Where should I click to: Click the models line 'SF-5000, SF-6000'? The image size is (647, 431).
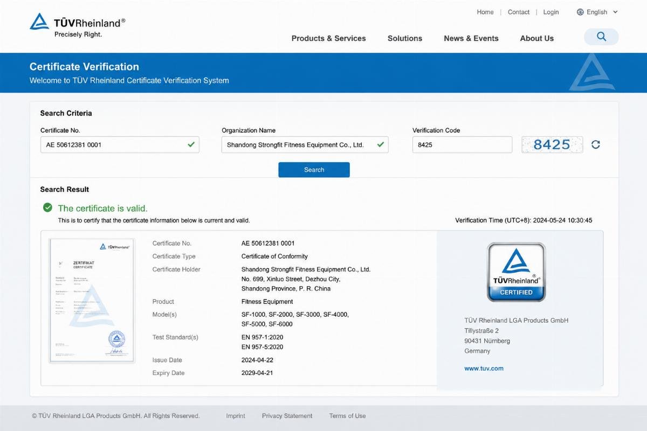pos(267,324)
